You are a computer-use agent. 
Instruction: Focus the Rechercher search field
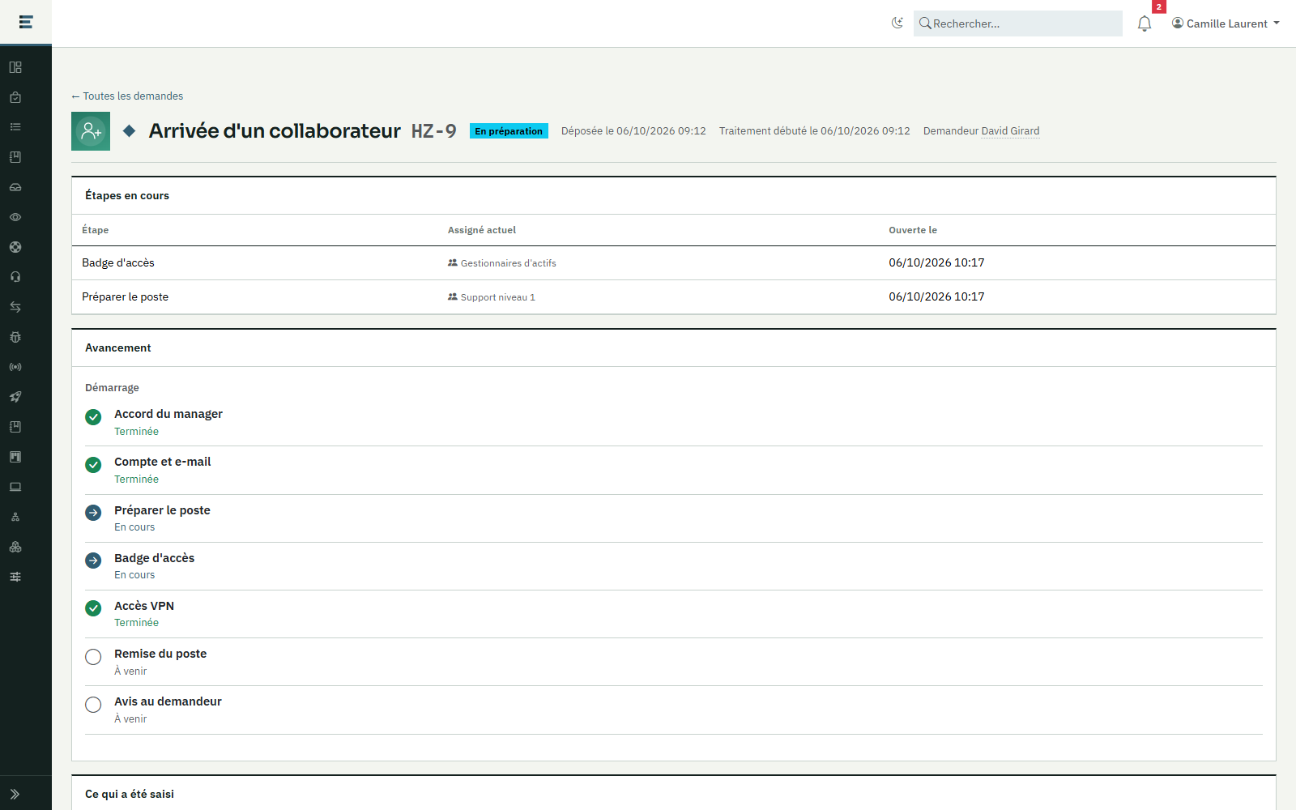(x=1018, y=23)
